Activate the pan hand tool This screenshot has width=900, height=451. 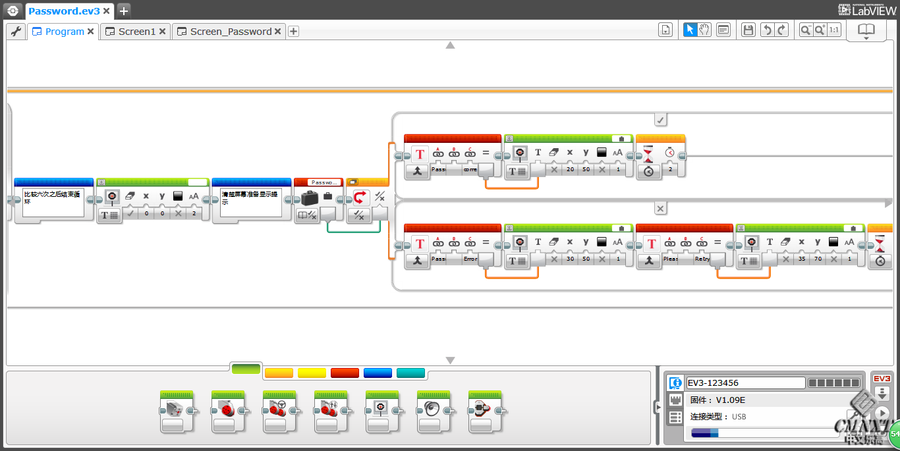704,30
